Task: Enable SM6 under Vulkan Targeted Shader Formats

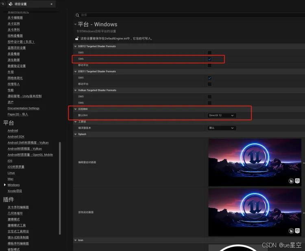Action: click(209, 103)
